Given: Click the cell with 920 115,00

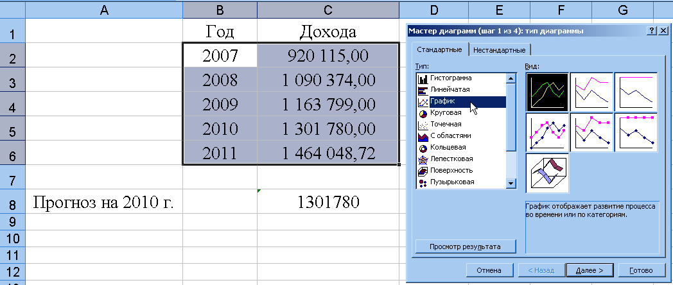Looking at the screenshot, I should (x=328, y=55).
